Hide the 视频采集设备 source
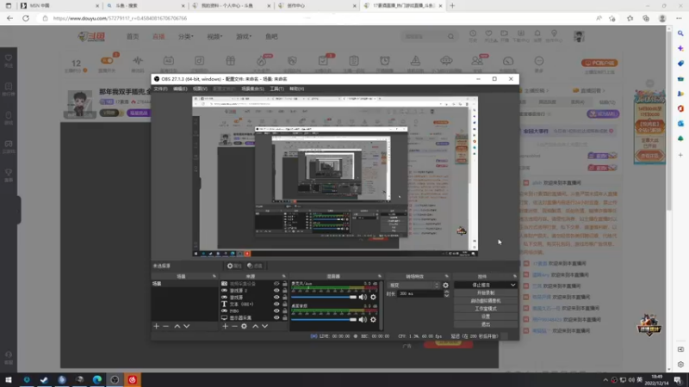 click(x=276, y=284)
